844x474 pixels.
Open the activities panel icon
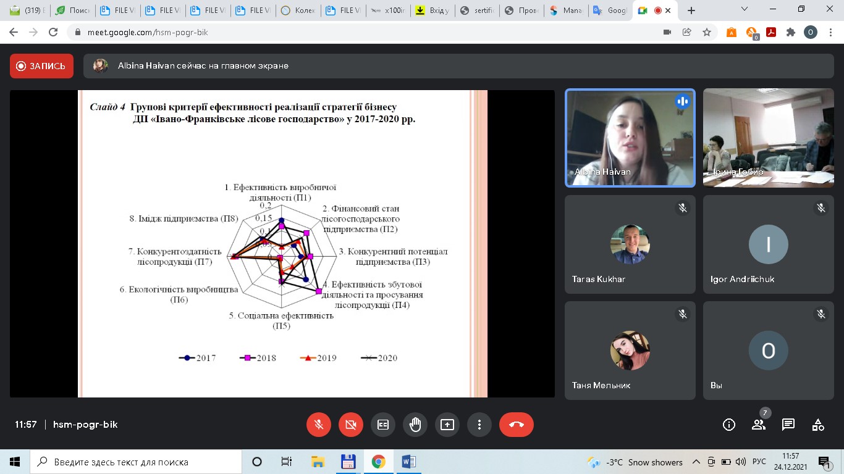click(x=818, y=425)
